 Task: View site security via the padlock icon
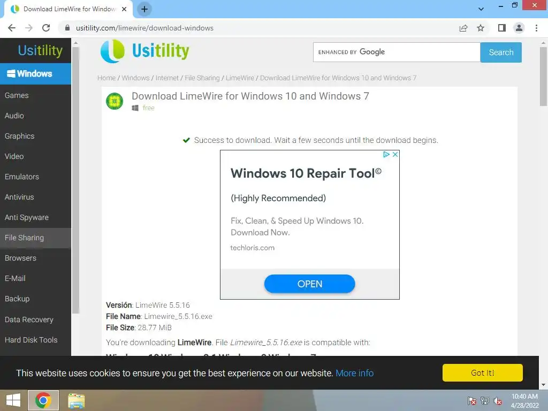(x=67, y=28)
